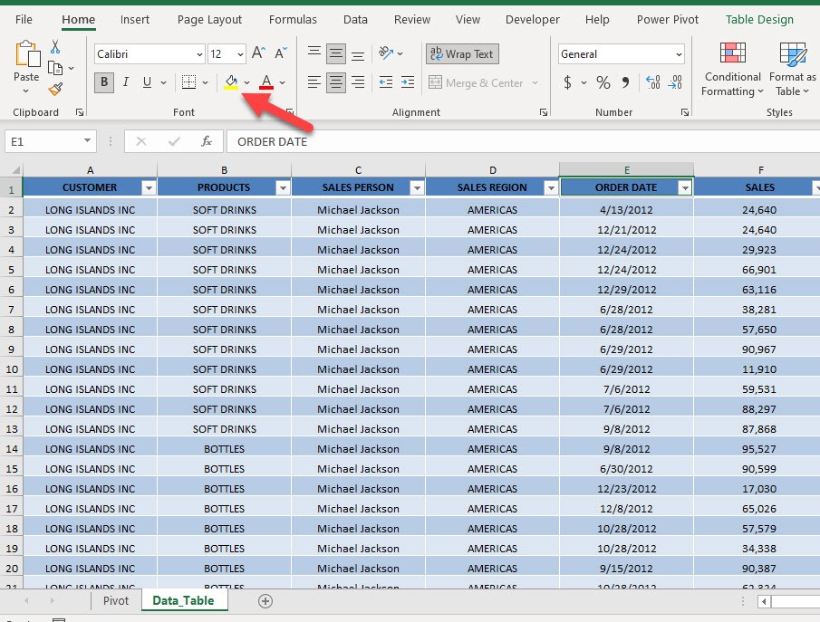Toggle Underline formatting
820x622 pixels.
(147, 82)
